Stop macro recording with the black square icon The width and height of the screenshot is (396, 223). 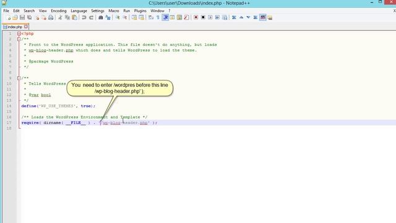click(x=203, y=17)
